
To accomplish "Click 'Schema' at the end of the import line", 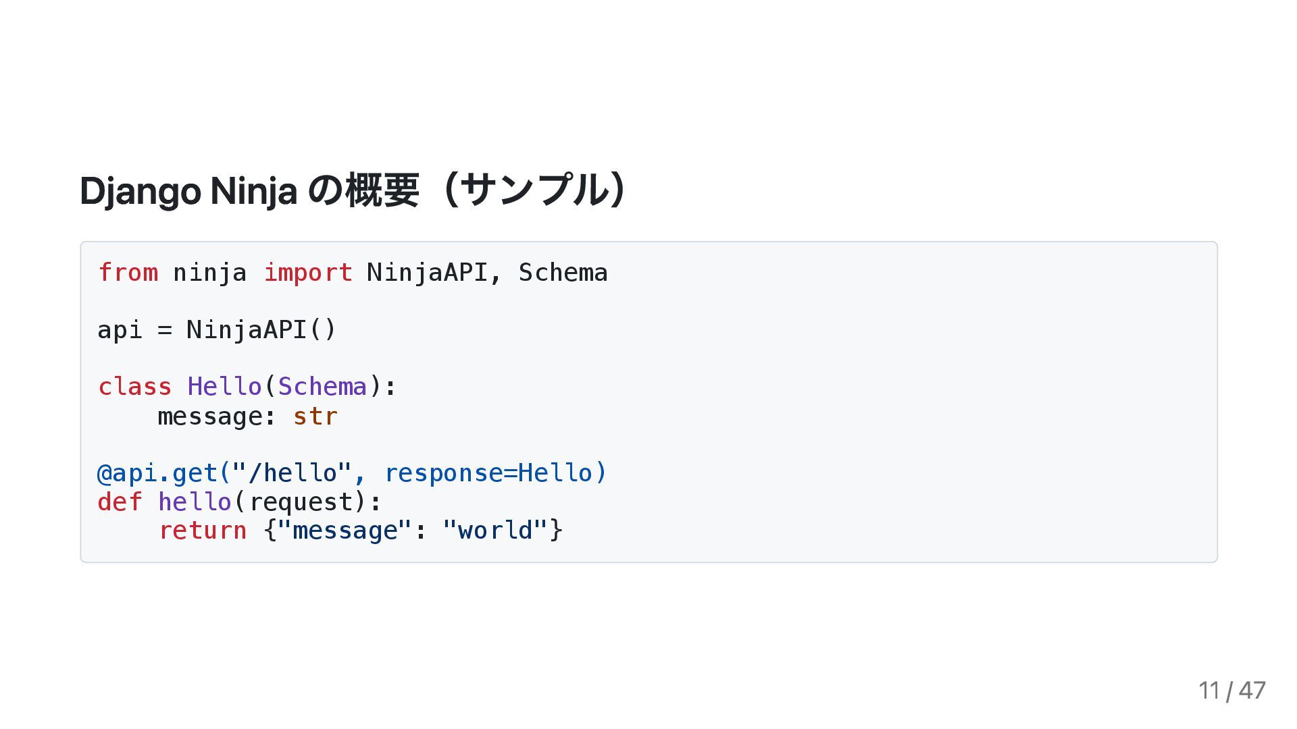I will (x=563, y=273).
